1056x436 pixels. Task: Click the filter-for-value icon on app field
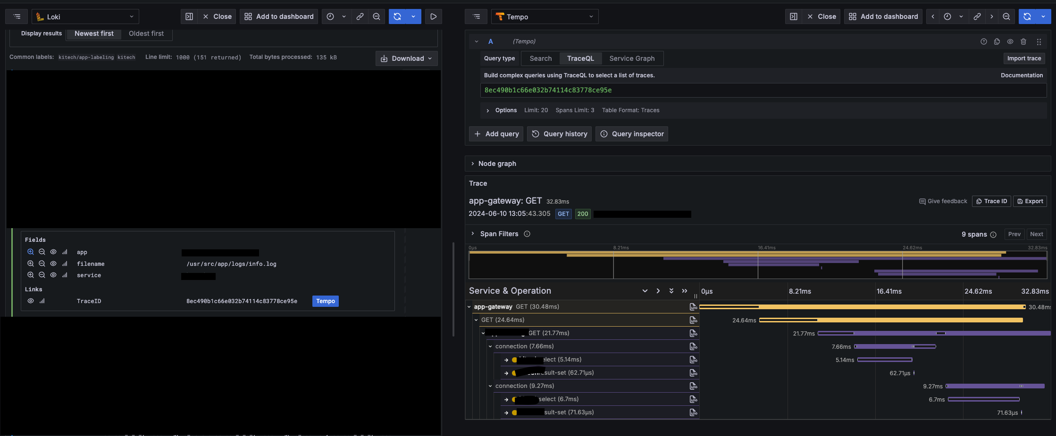pos(31,252)
